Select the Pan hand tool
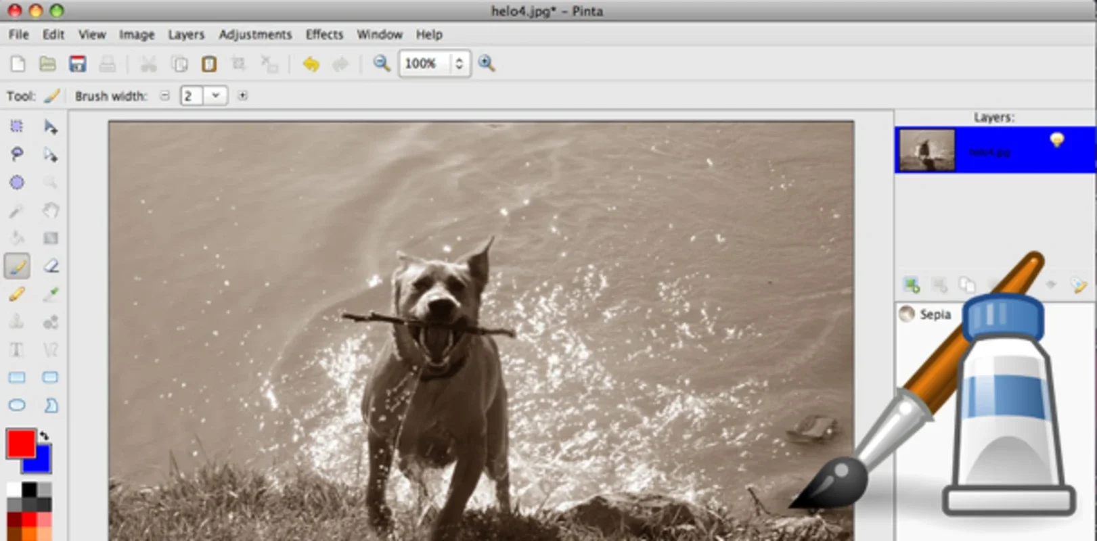 51,210
